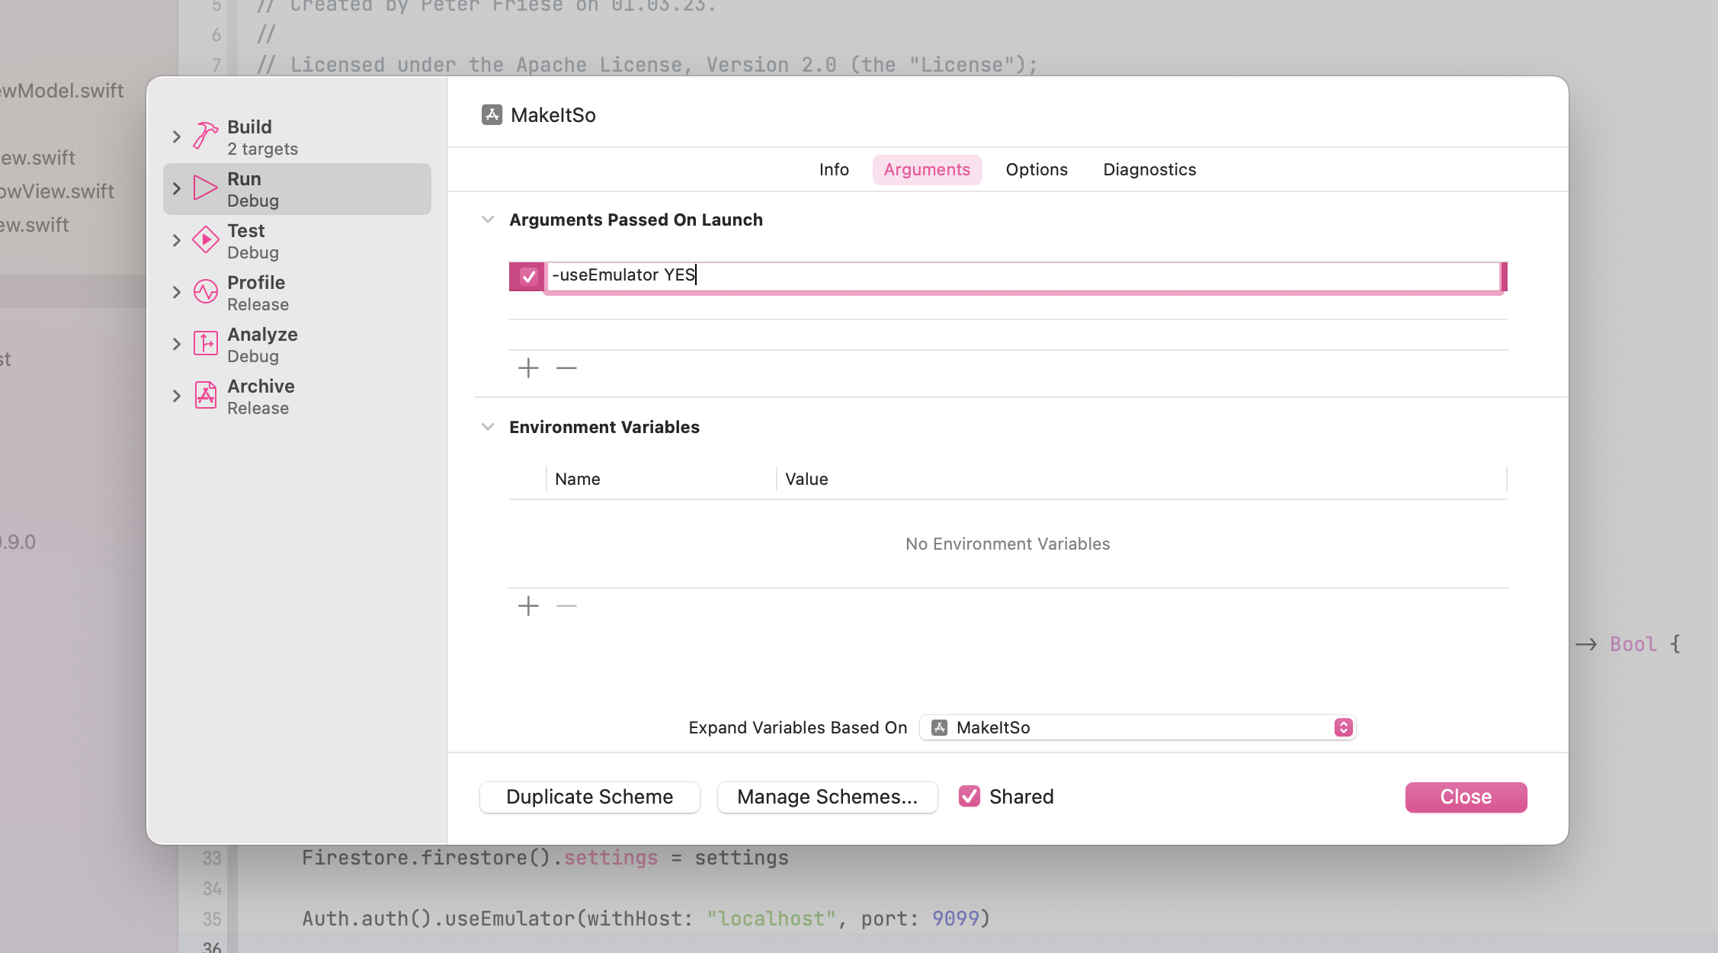
Task: Collapse Arguments Passed On Launch section
Action: click(x=488, y=220)
